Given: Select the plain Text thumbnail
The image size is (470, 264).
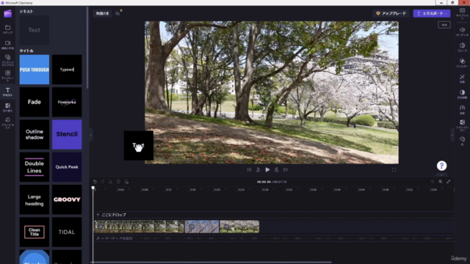Looking at the screenshot, I should point(35,30).
